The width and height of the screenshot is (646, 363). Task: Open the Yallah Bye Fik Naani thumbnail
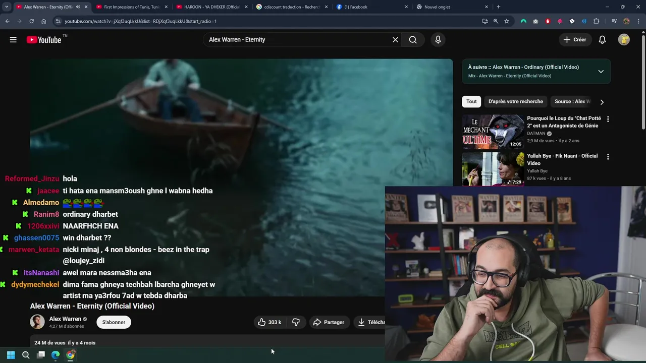(493, 169)
